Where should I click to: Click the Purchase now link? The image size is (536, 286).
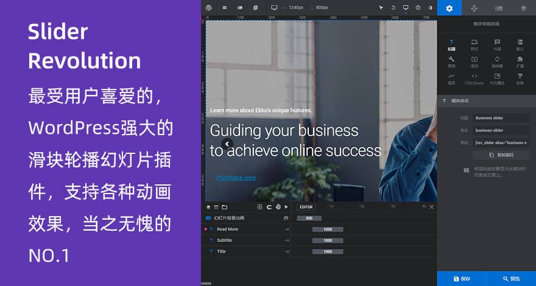pyautogui.click(x=236, y=178)
